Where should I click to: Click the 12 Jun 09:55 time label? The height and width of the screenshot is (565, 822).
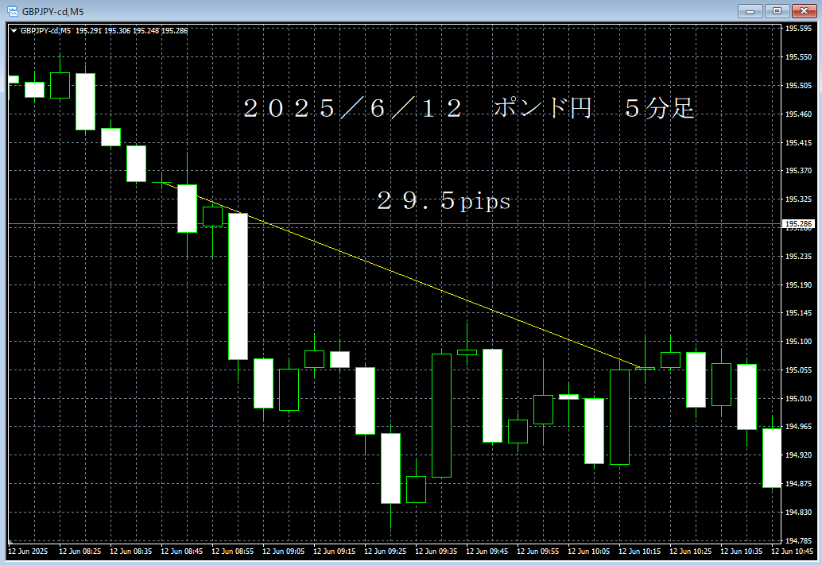(537, 551)
